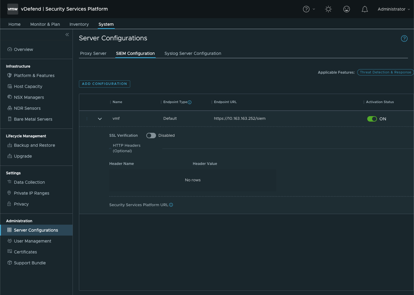Screen dimensions: 414x295
Task: Click info icon next to Security Services Platform URL
Action: (171, 205)
